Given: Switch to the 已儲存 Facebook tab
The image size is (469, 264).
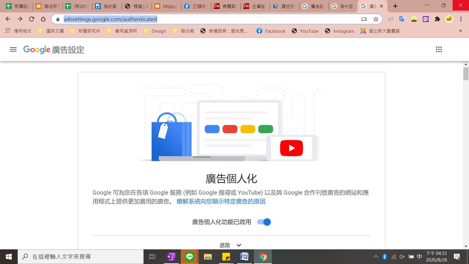Looking at the screenshot, I should [196, 6].
